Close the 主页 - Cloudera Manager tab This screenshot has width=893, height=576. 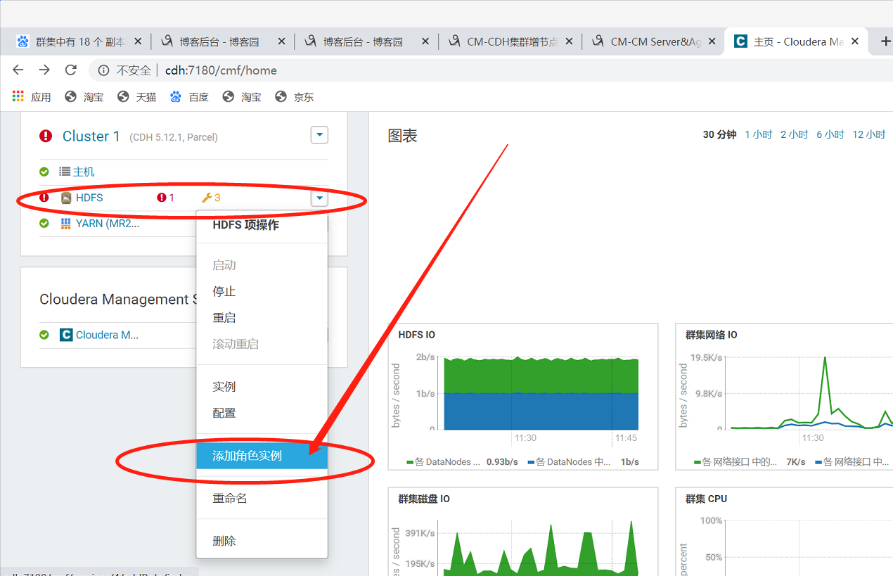[x=855, y=41]
